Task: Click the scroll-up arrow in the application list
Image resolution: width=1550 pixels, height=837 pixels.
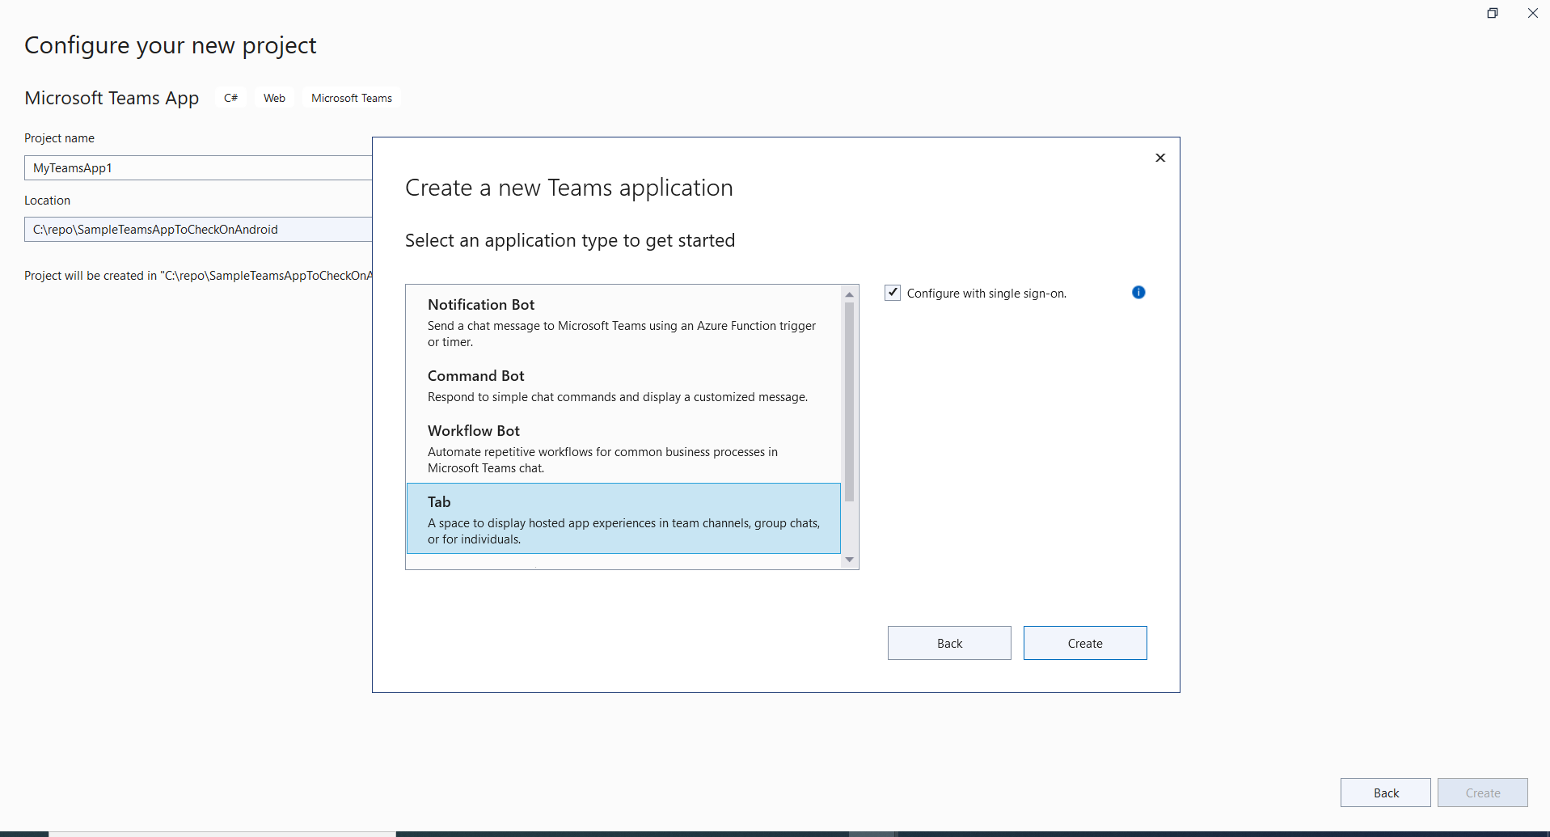Action: (849, 294)
